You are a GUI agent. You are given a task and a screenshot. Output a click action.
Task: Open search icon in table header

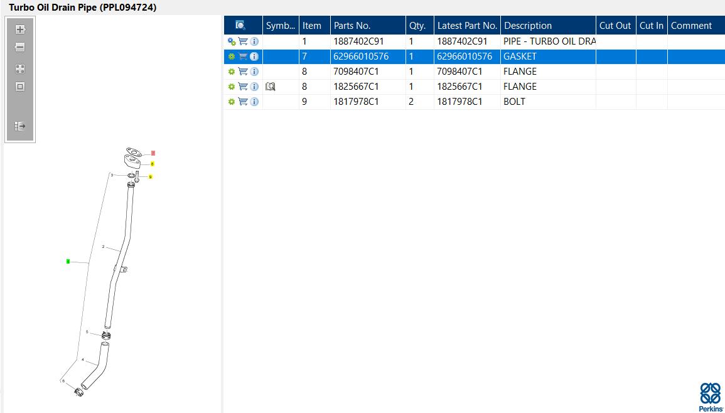[240, 25]
